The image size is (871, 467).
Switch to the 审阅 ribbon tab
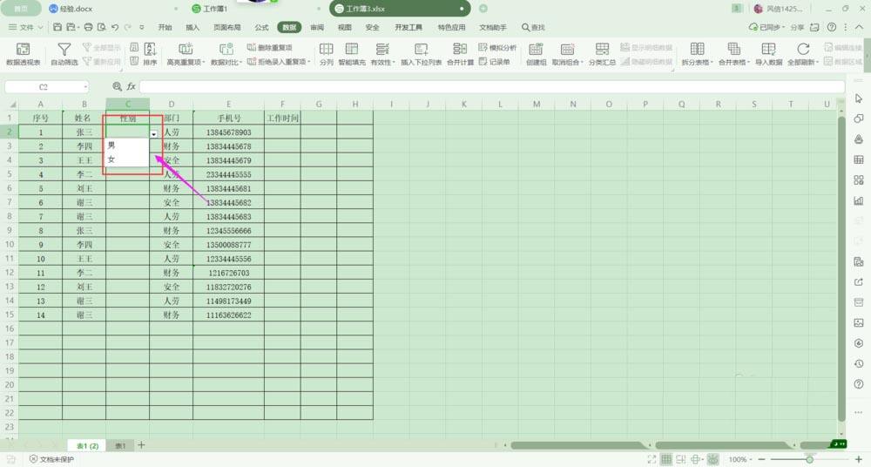pos(317,27)
